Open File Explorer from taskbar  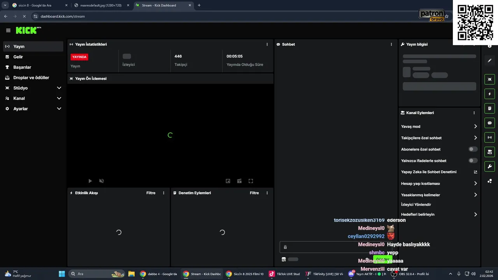[x=132, y=274]
